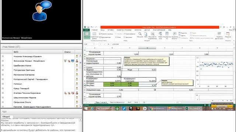
Task: Click the chat panel scroll-up arrow
Action: [80, 120]
